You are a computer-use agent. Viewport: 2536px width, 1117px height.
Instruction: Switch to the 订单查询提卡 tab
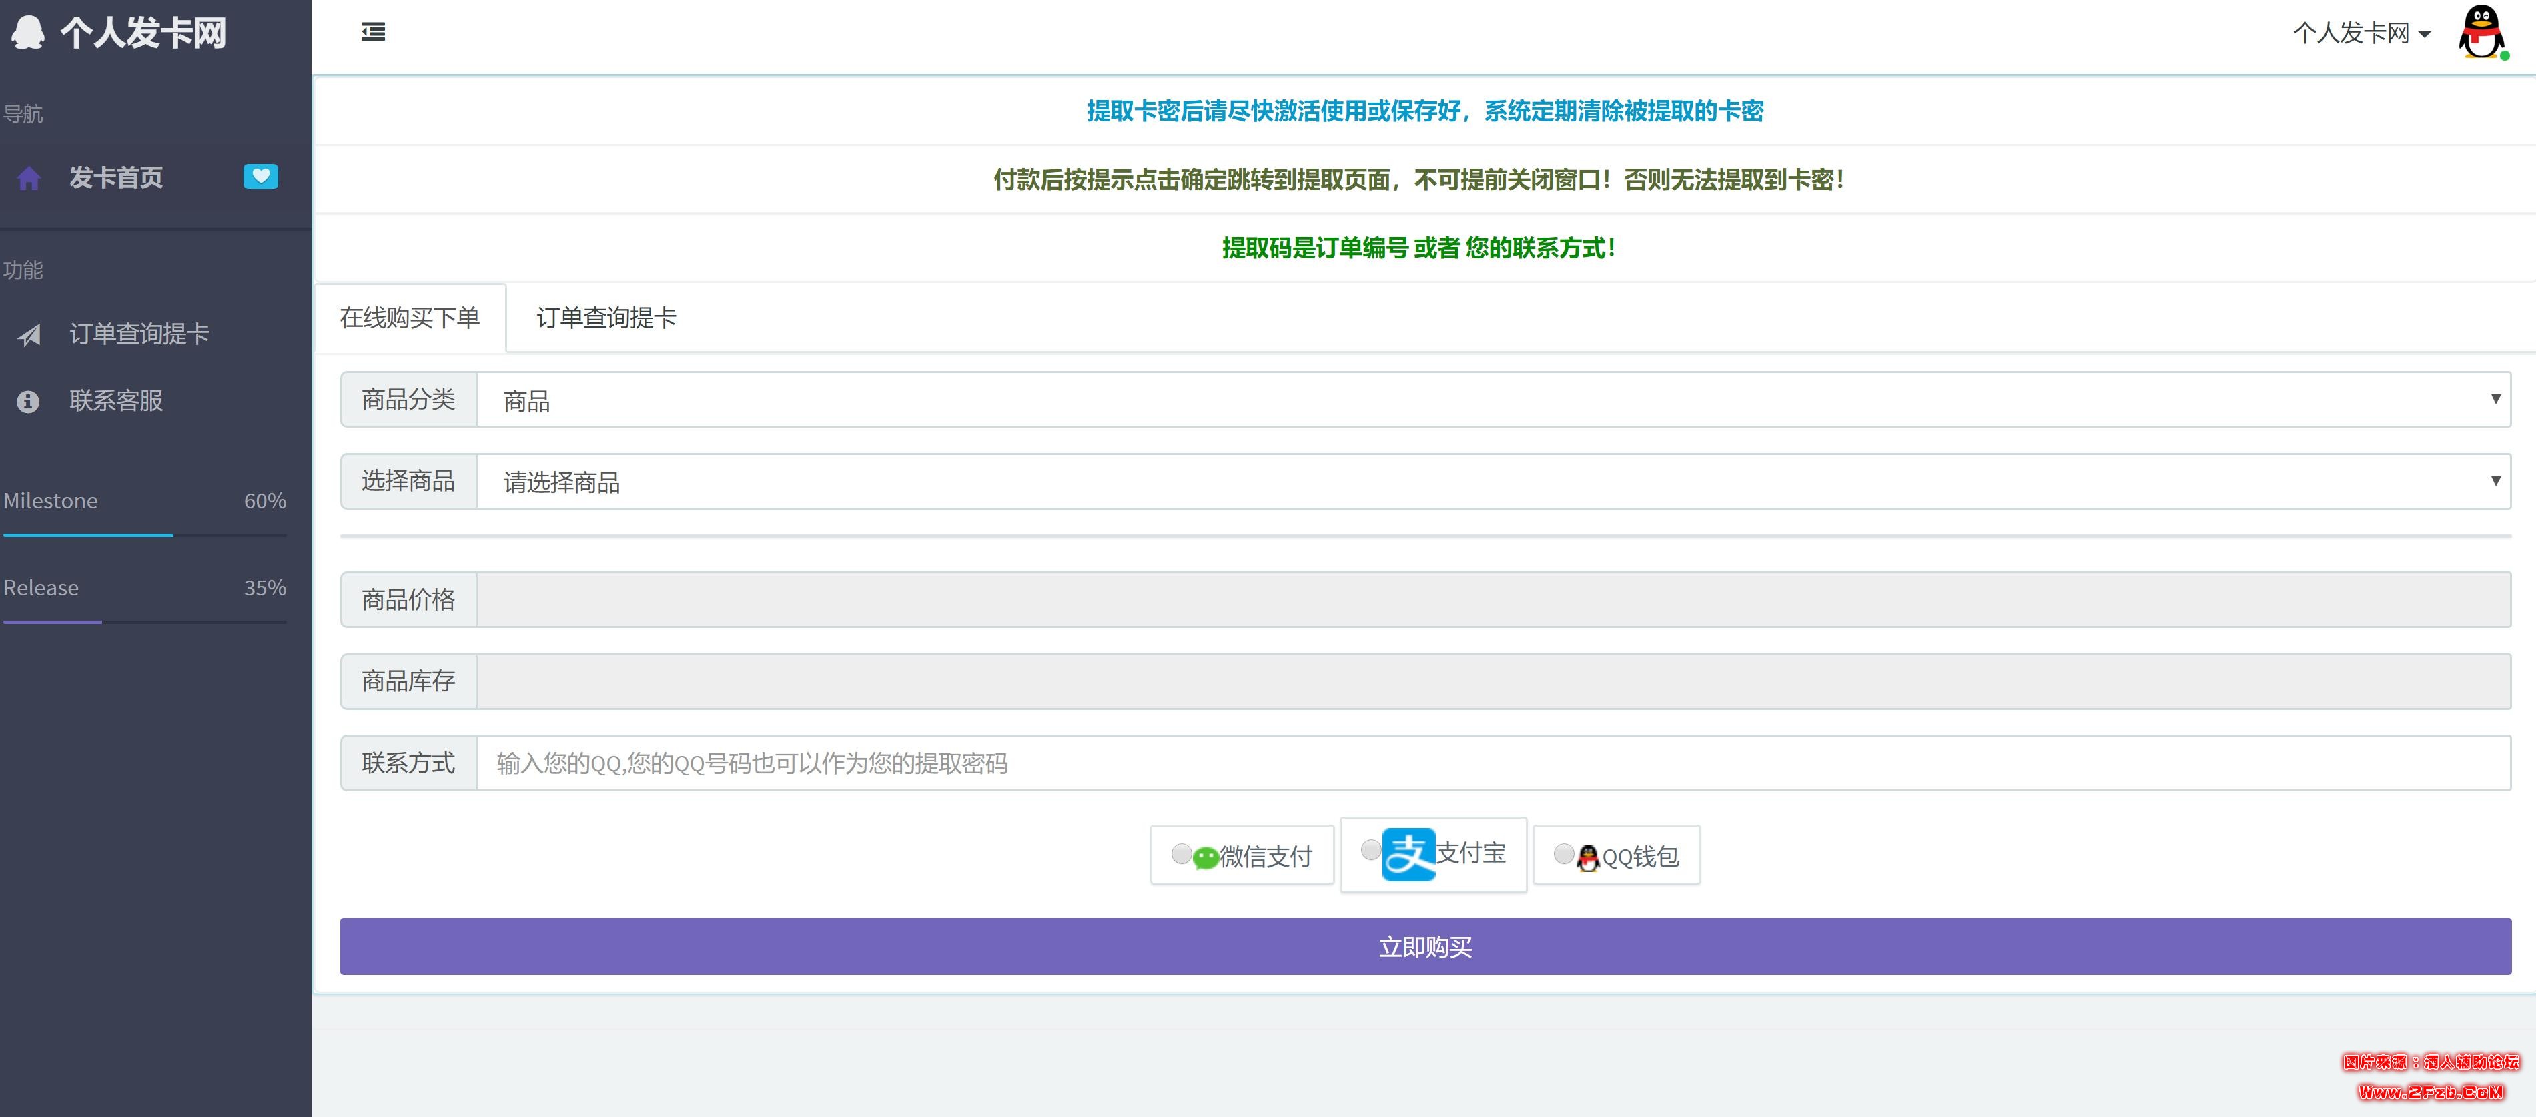[x=606, y=317]
